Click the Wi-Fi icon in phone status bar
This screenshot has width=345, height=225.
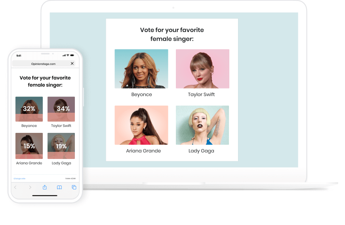coord(68,55)
